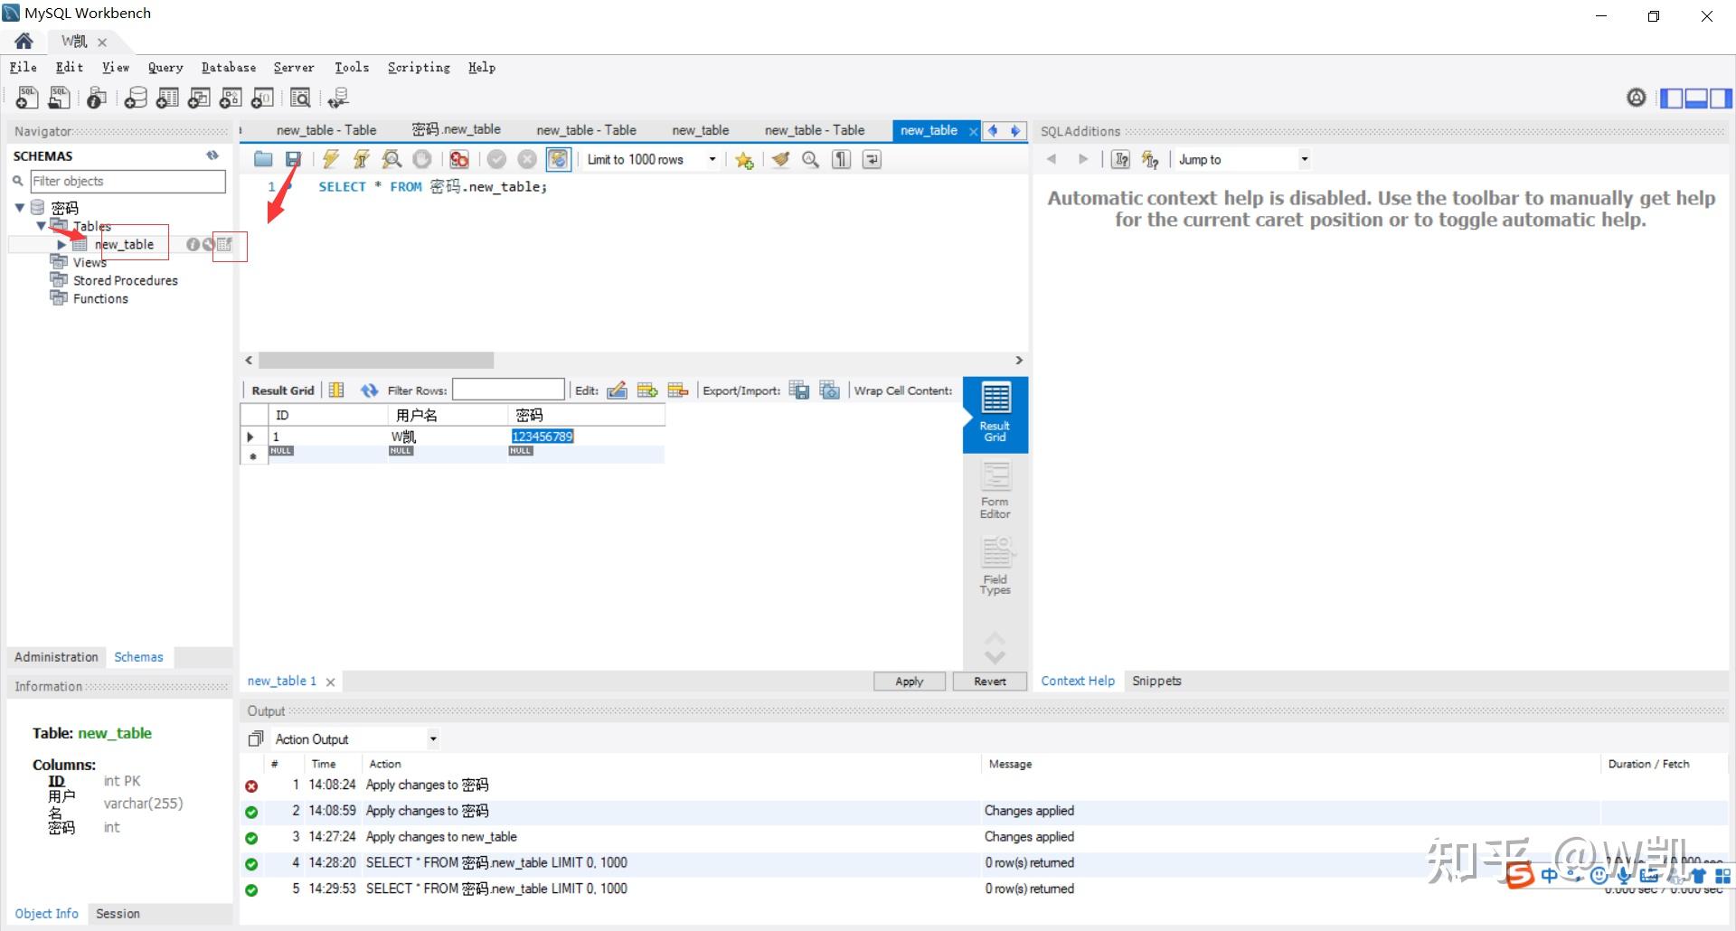Stop the running query
The image size is (1736, 931).
tap(422, 160)
